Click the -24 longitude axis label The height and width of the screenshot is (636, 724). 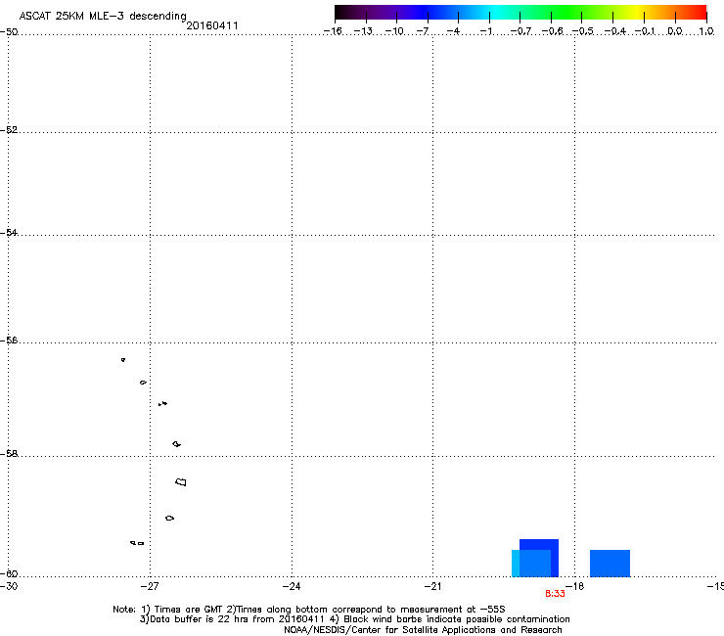point(292,586)
